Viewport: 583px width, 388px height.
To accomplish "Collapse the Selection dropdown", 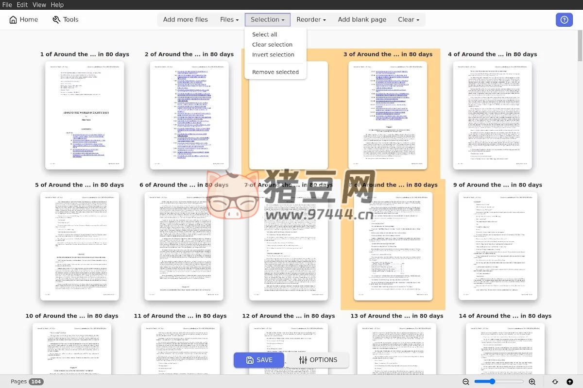I will pos(267,20).
